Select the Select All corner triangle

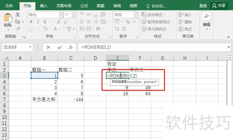pos(6,58)
